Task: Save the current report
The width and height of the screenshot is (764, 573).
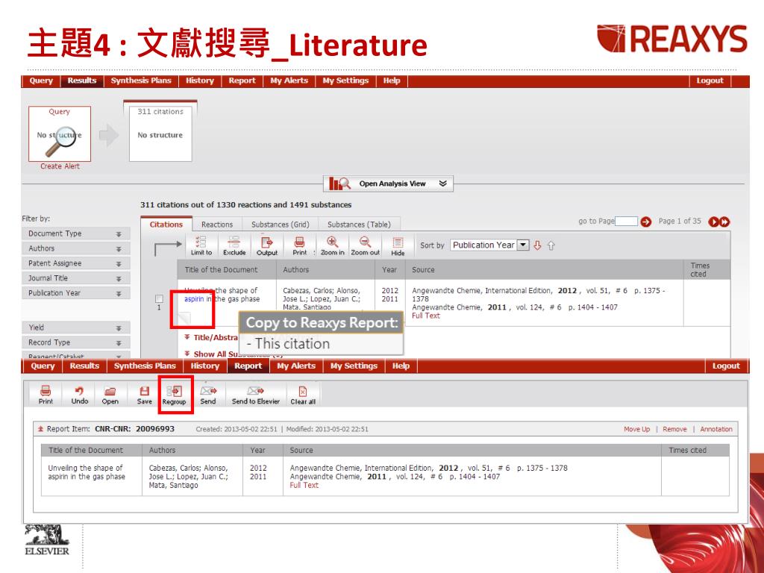Action: click(144, 395)
